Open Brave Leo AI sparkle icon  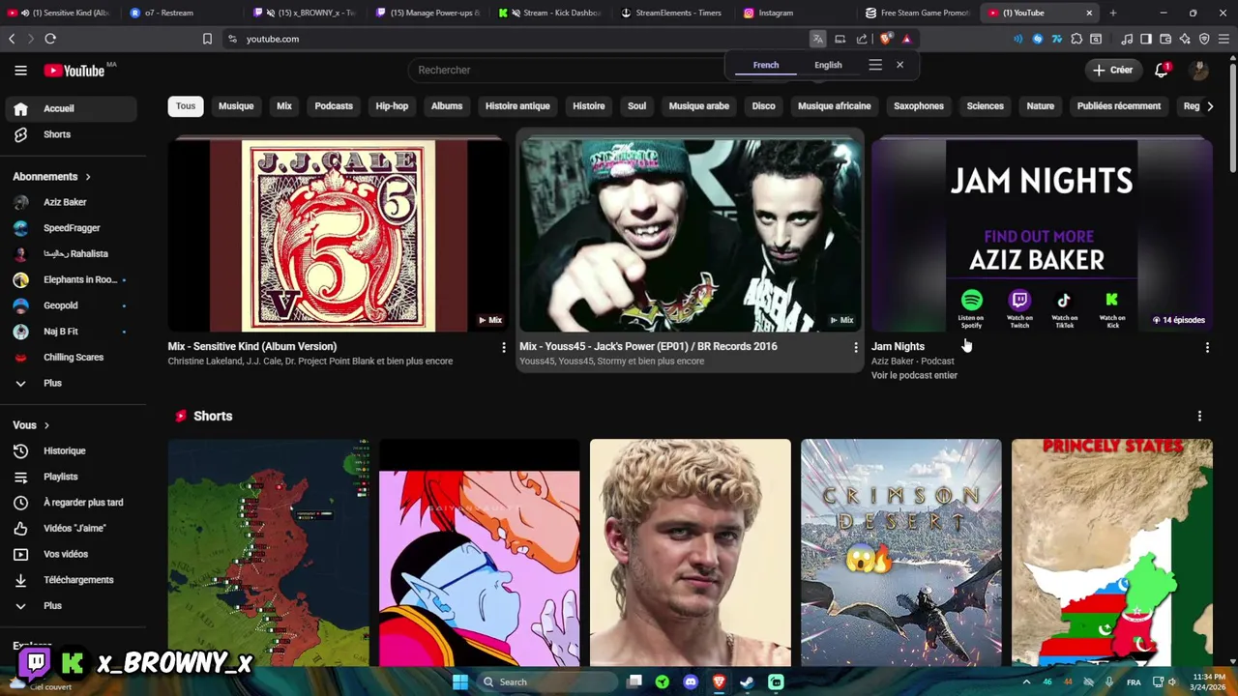[1185, 39]
